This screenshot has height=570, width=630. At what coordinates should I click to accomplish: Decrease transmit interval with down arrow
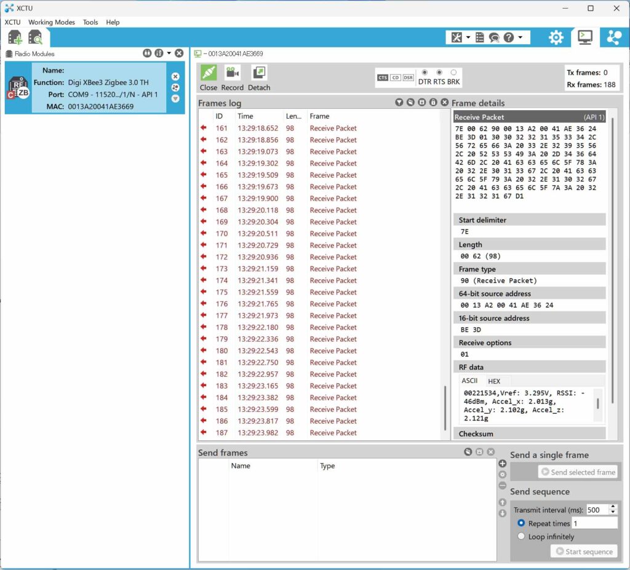tap(613, 512)
